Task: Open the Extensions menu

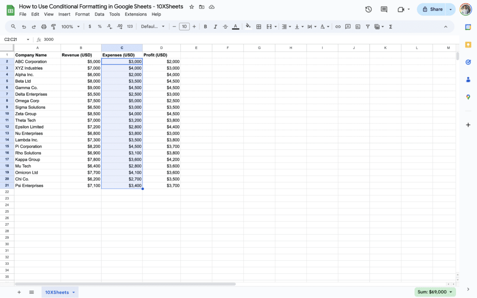Action: coord(136,14)
